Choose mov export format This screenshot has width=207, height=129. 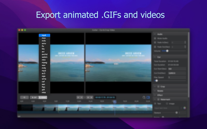(45, 38)
